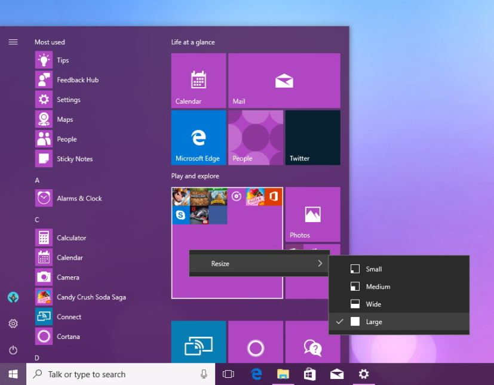Open the Get Help question tile
The width and height of the screenshot is (494, 385).
click(313, 342)
